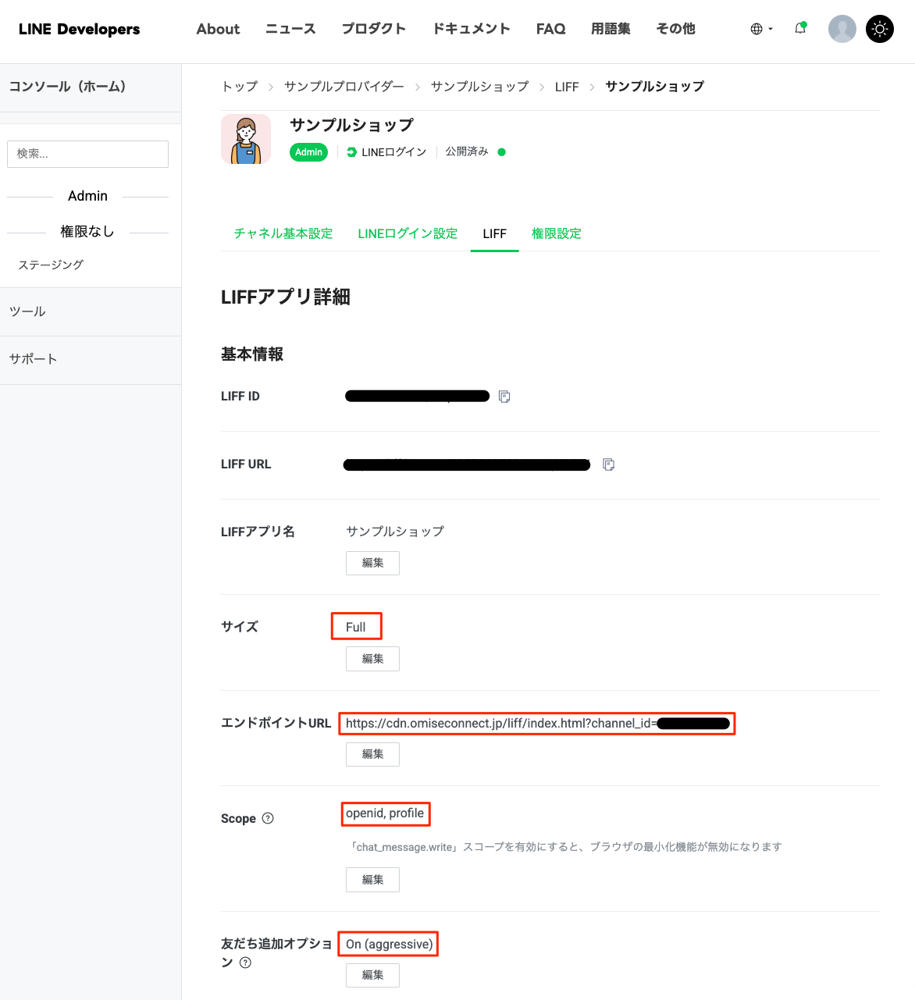Copy the LIFF URL value
915x1000 pixels.
click(609, 464)
